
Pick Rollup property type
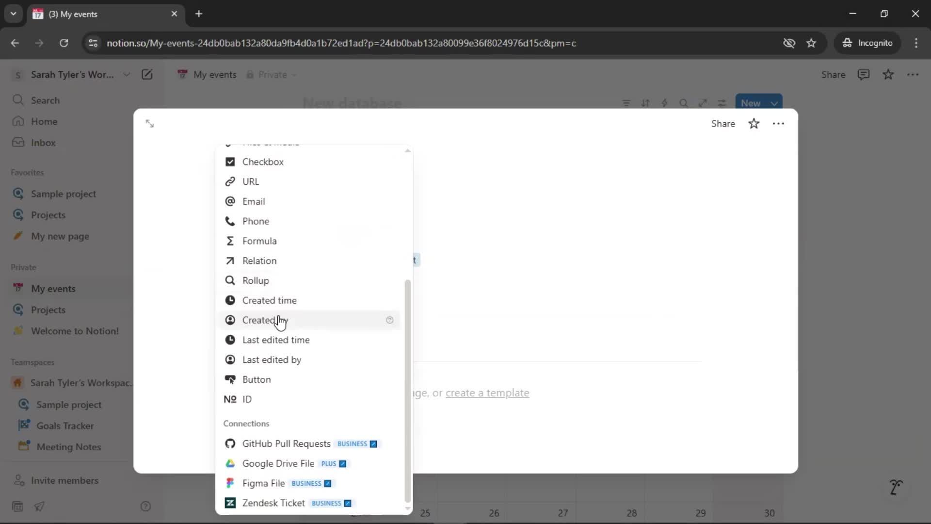[309, 280]
